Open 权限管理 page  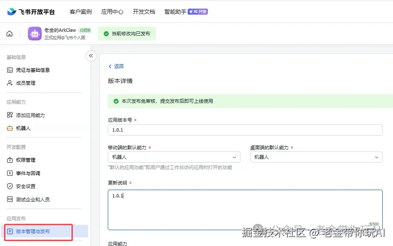[26, 160]
